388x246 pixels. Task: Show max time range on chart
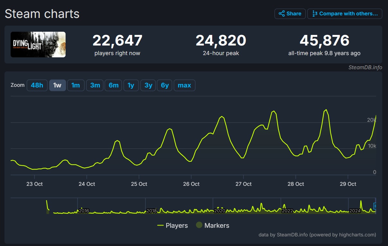tap(185, 86)
